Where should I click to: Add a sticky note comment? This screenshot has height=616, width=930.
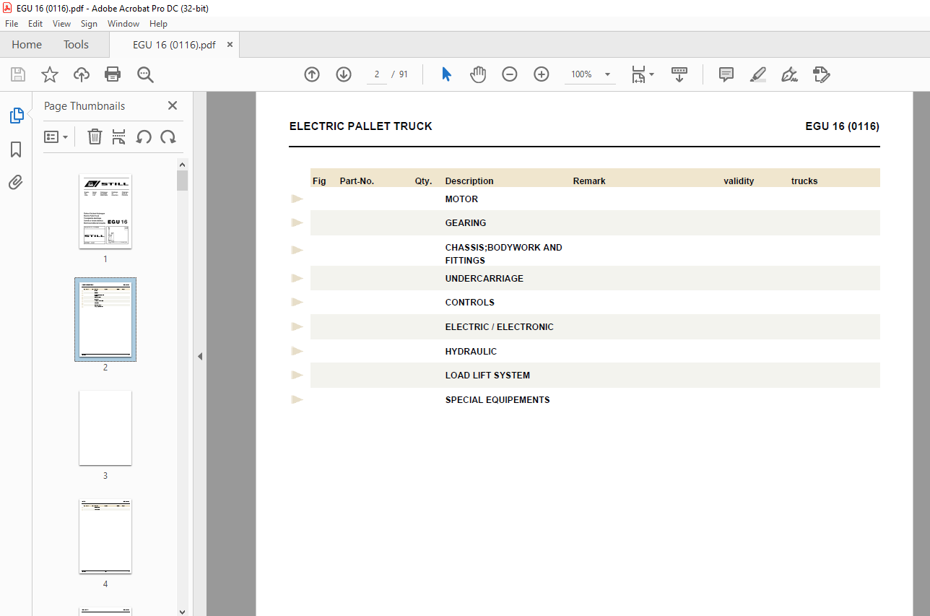726,74
